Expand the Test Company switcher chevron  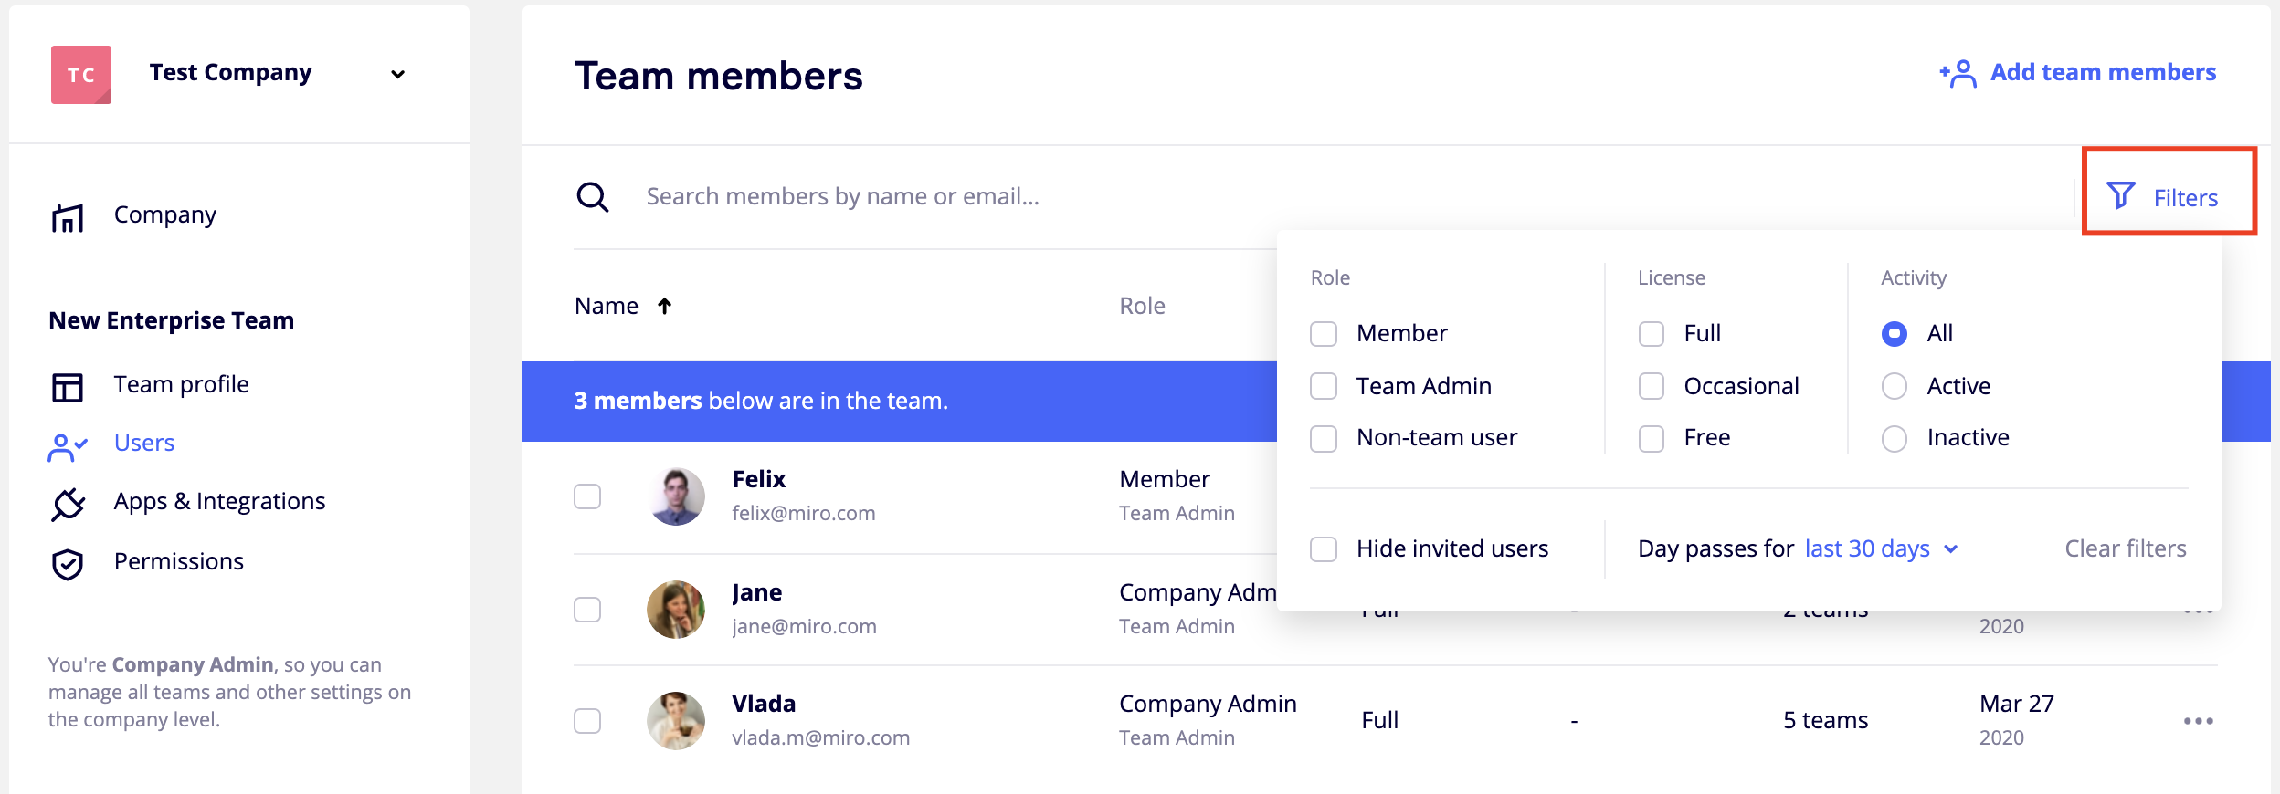(397, 74)
